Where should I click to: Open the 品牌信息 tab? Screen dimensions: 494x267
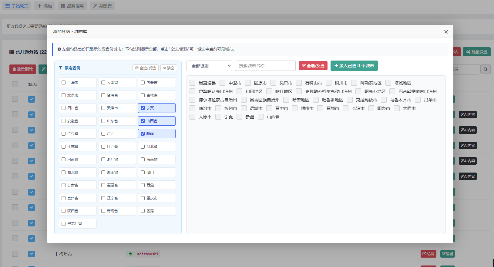pos(72,6)
